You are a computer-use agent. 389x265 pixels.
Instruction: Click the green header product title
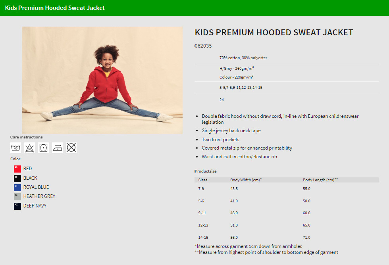tap(55, 8)
